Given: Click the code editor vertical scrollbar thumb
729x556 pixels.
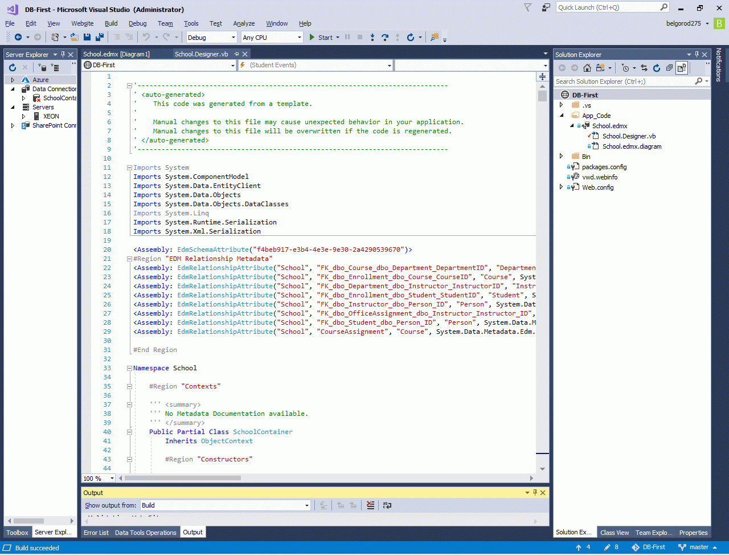Looking at the screenshot, I should [543, 96].
